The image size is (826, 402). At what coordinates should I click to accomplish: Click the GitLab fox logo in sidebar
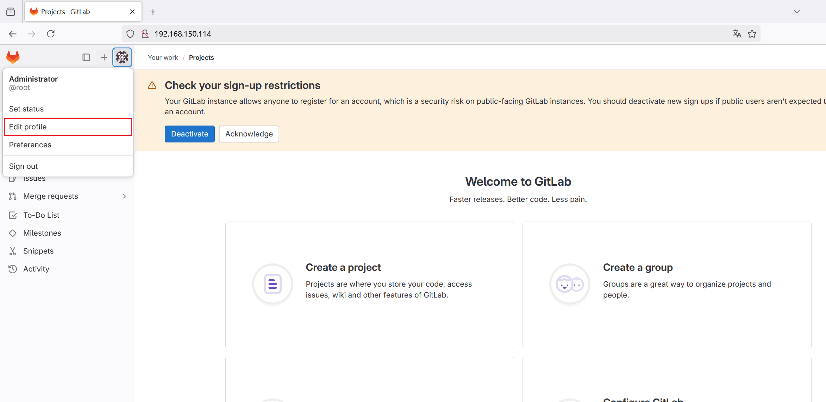(13, 57)
